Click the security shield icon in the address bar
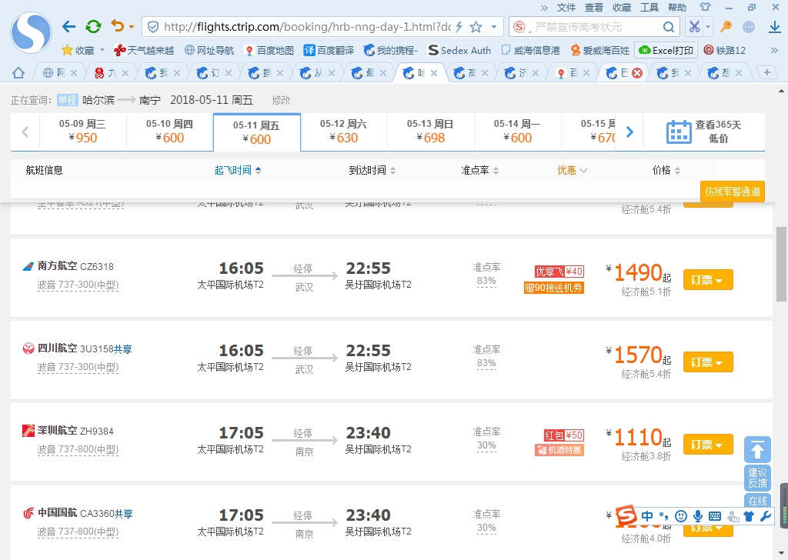The image size is (788, 560). 153,27
